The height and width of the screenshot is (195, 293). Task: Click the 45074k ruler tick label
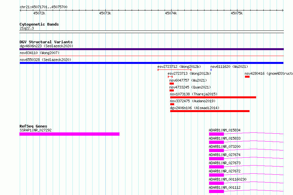pyautogui.click(x=171, y=13)
